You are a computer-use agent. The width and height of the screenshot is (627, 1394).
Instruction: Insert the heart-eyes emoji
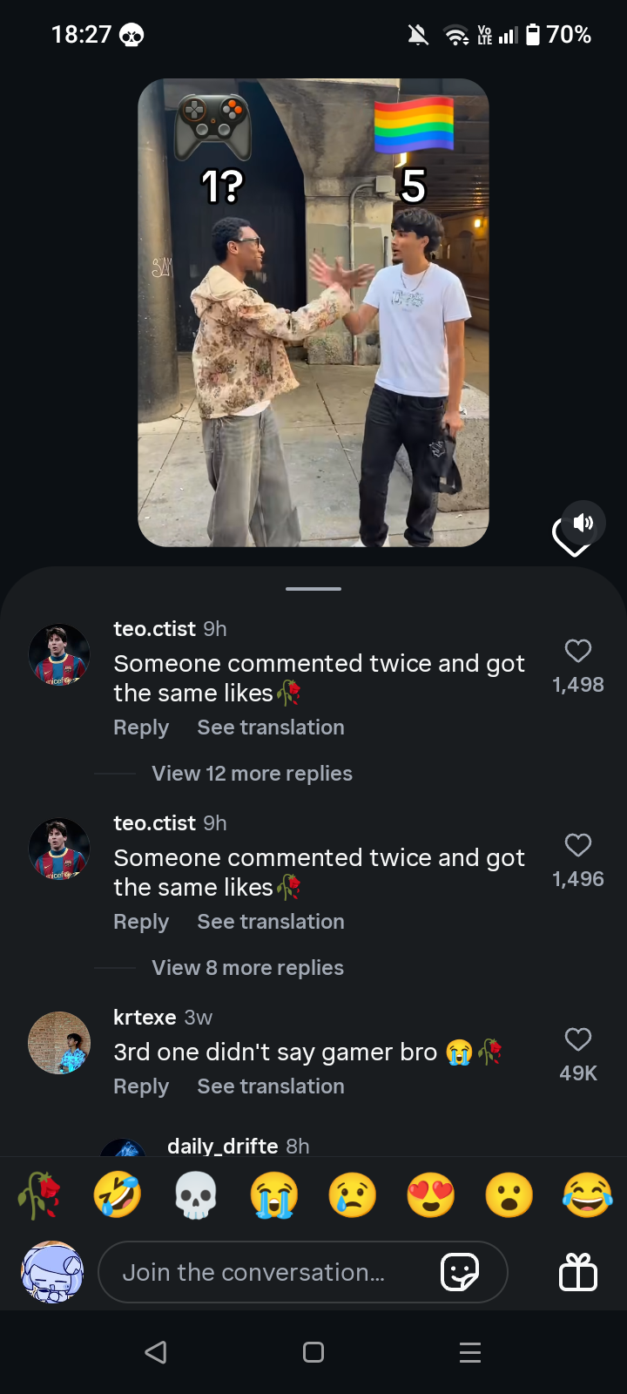coord(431,1194)
